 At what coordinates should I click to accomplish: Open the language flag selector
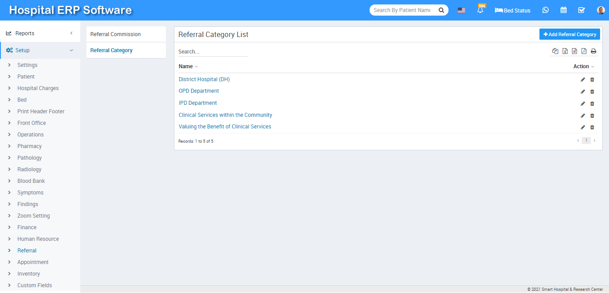[461, 10]
